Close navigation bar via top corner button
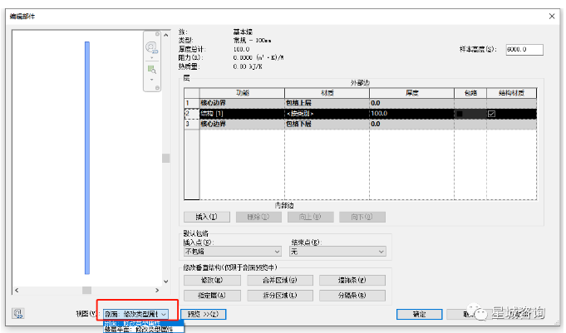566x333 pixels. coord(157,34)
